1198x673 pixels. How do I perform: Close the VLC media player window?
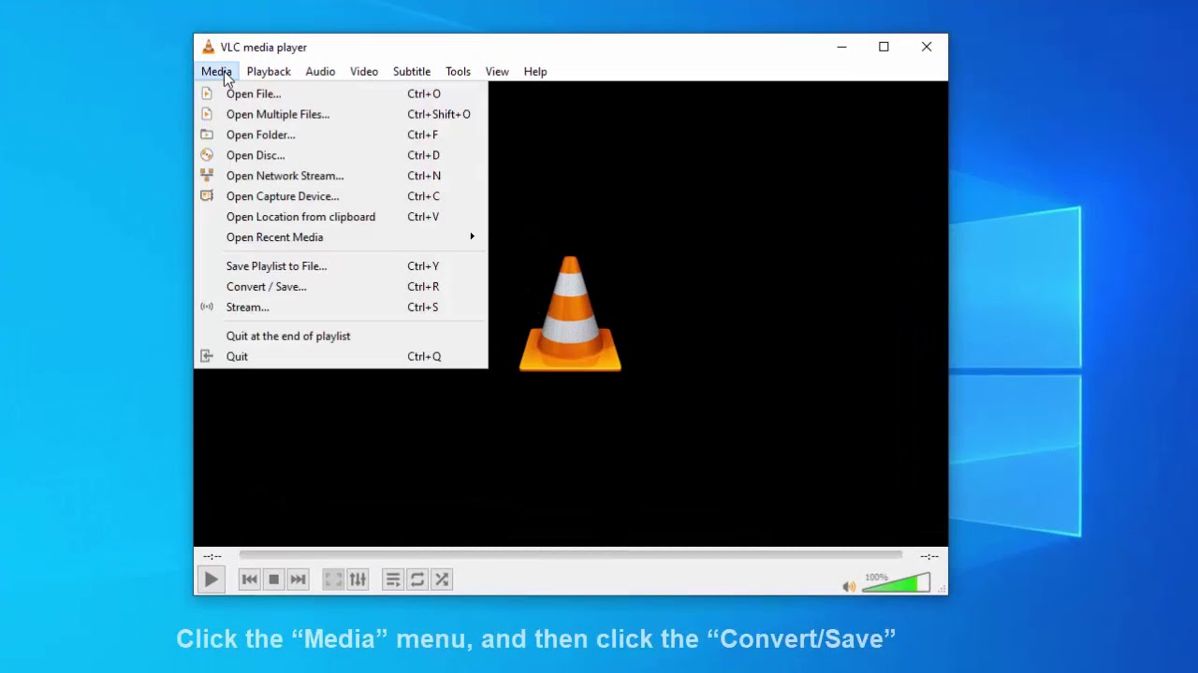pos(927,47)
